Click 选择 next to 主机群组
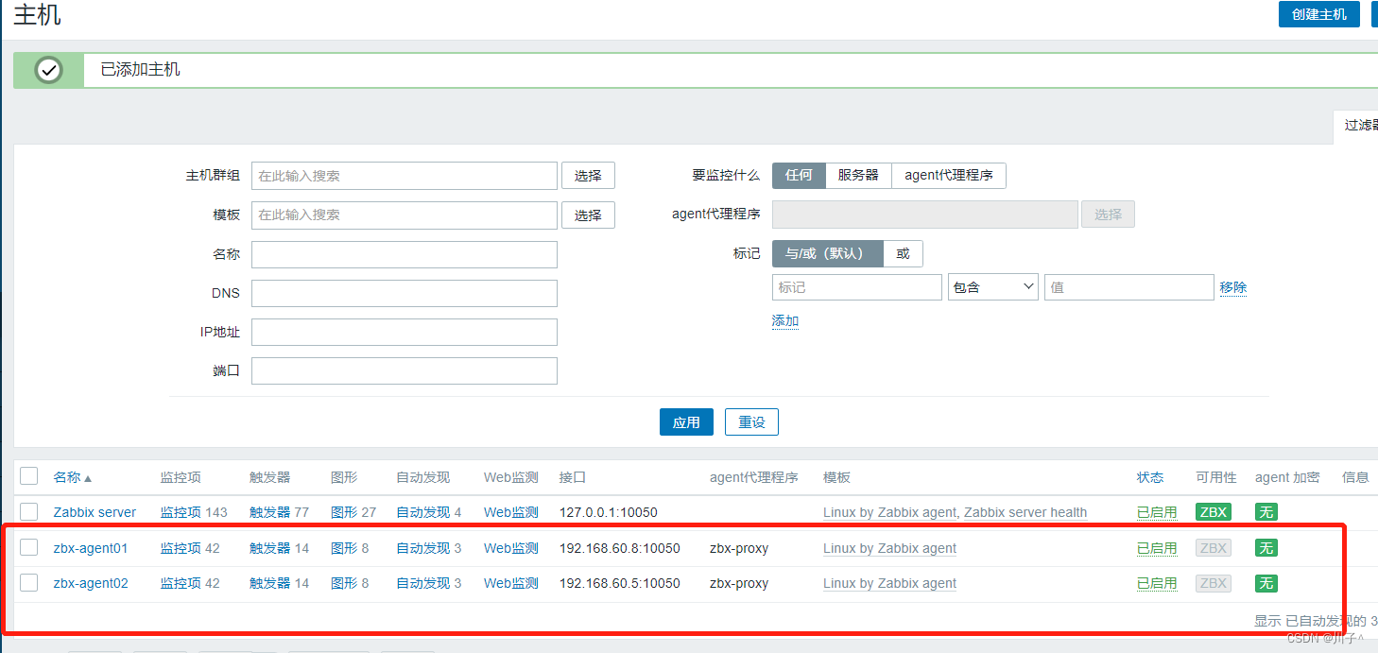 [x=588, y=176]
